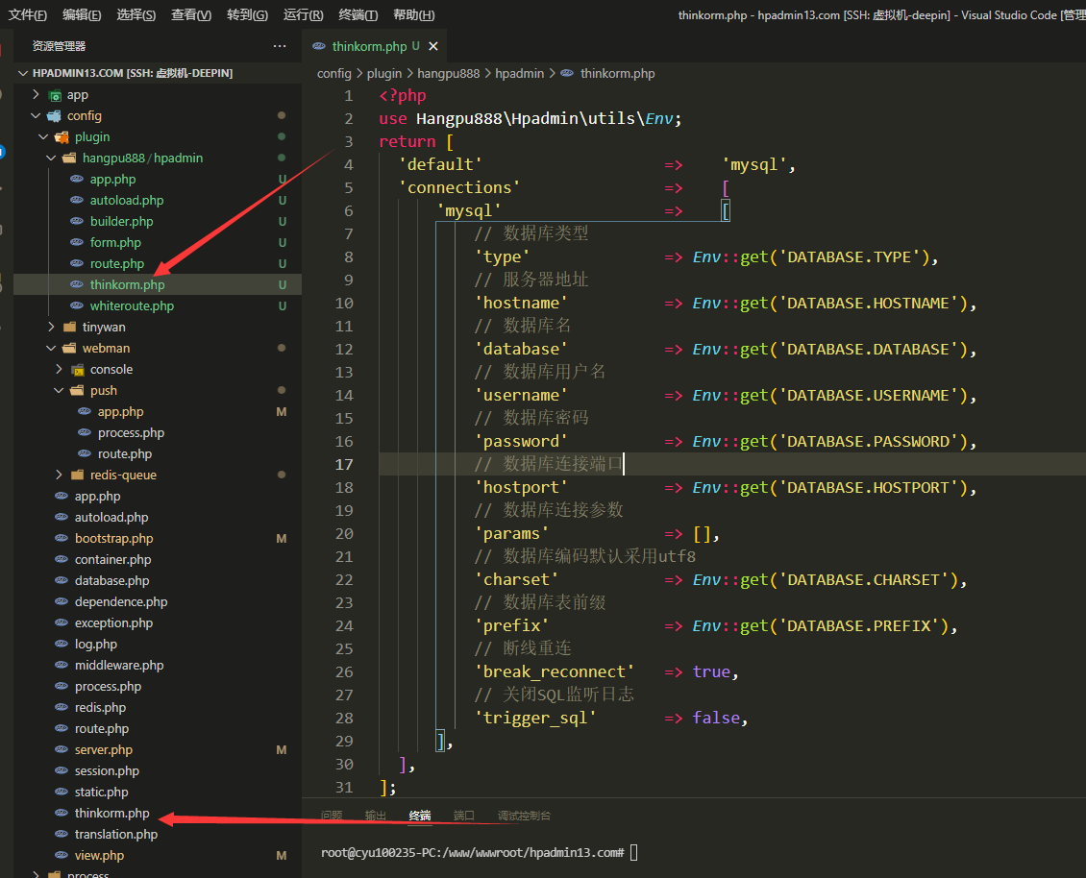Collapse the plugin folder

43,137
